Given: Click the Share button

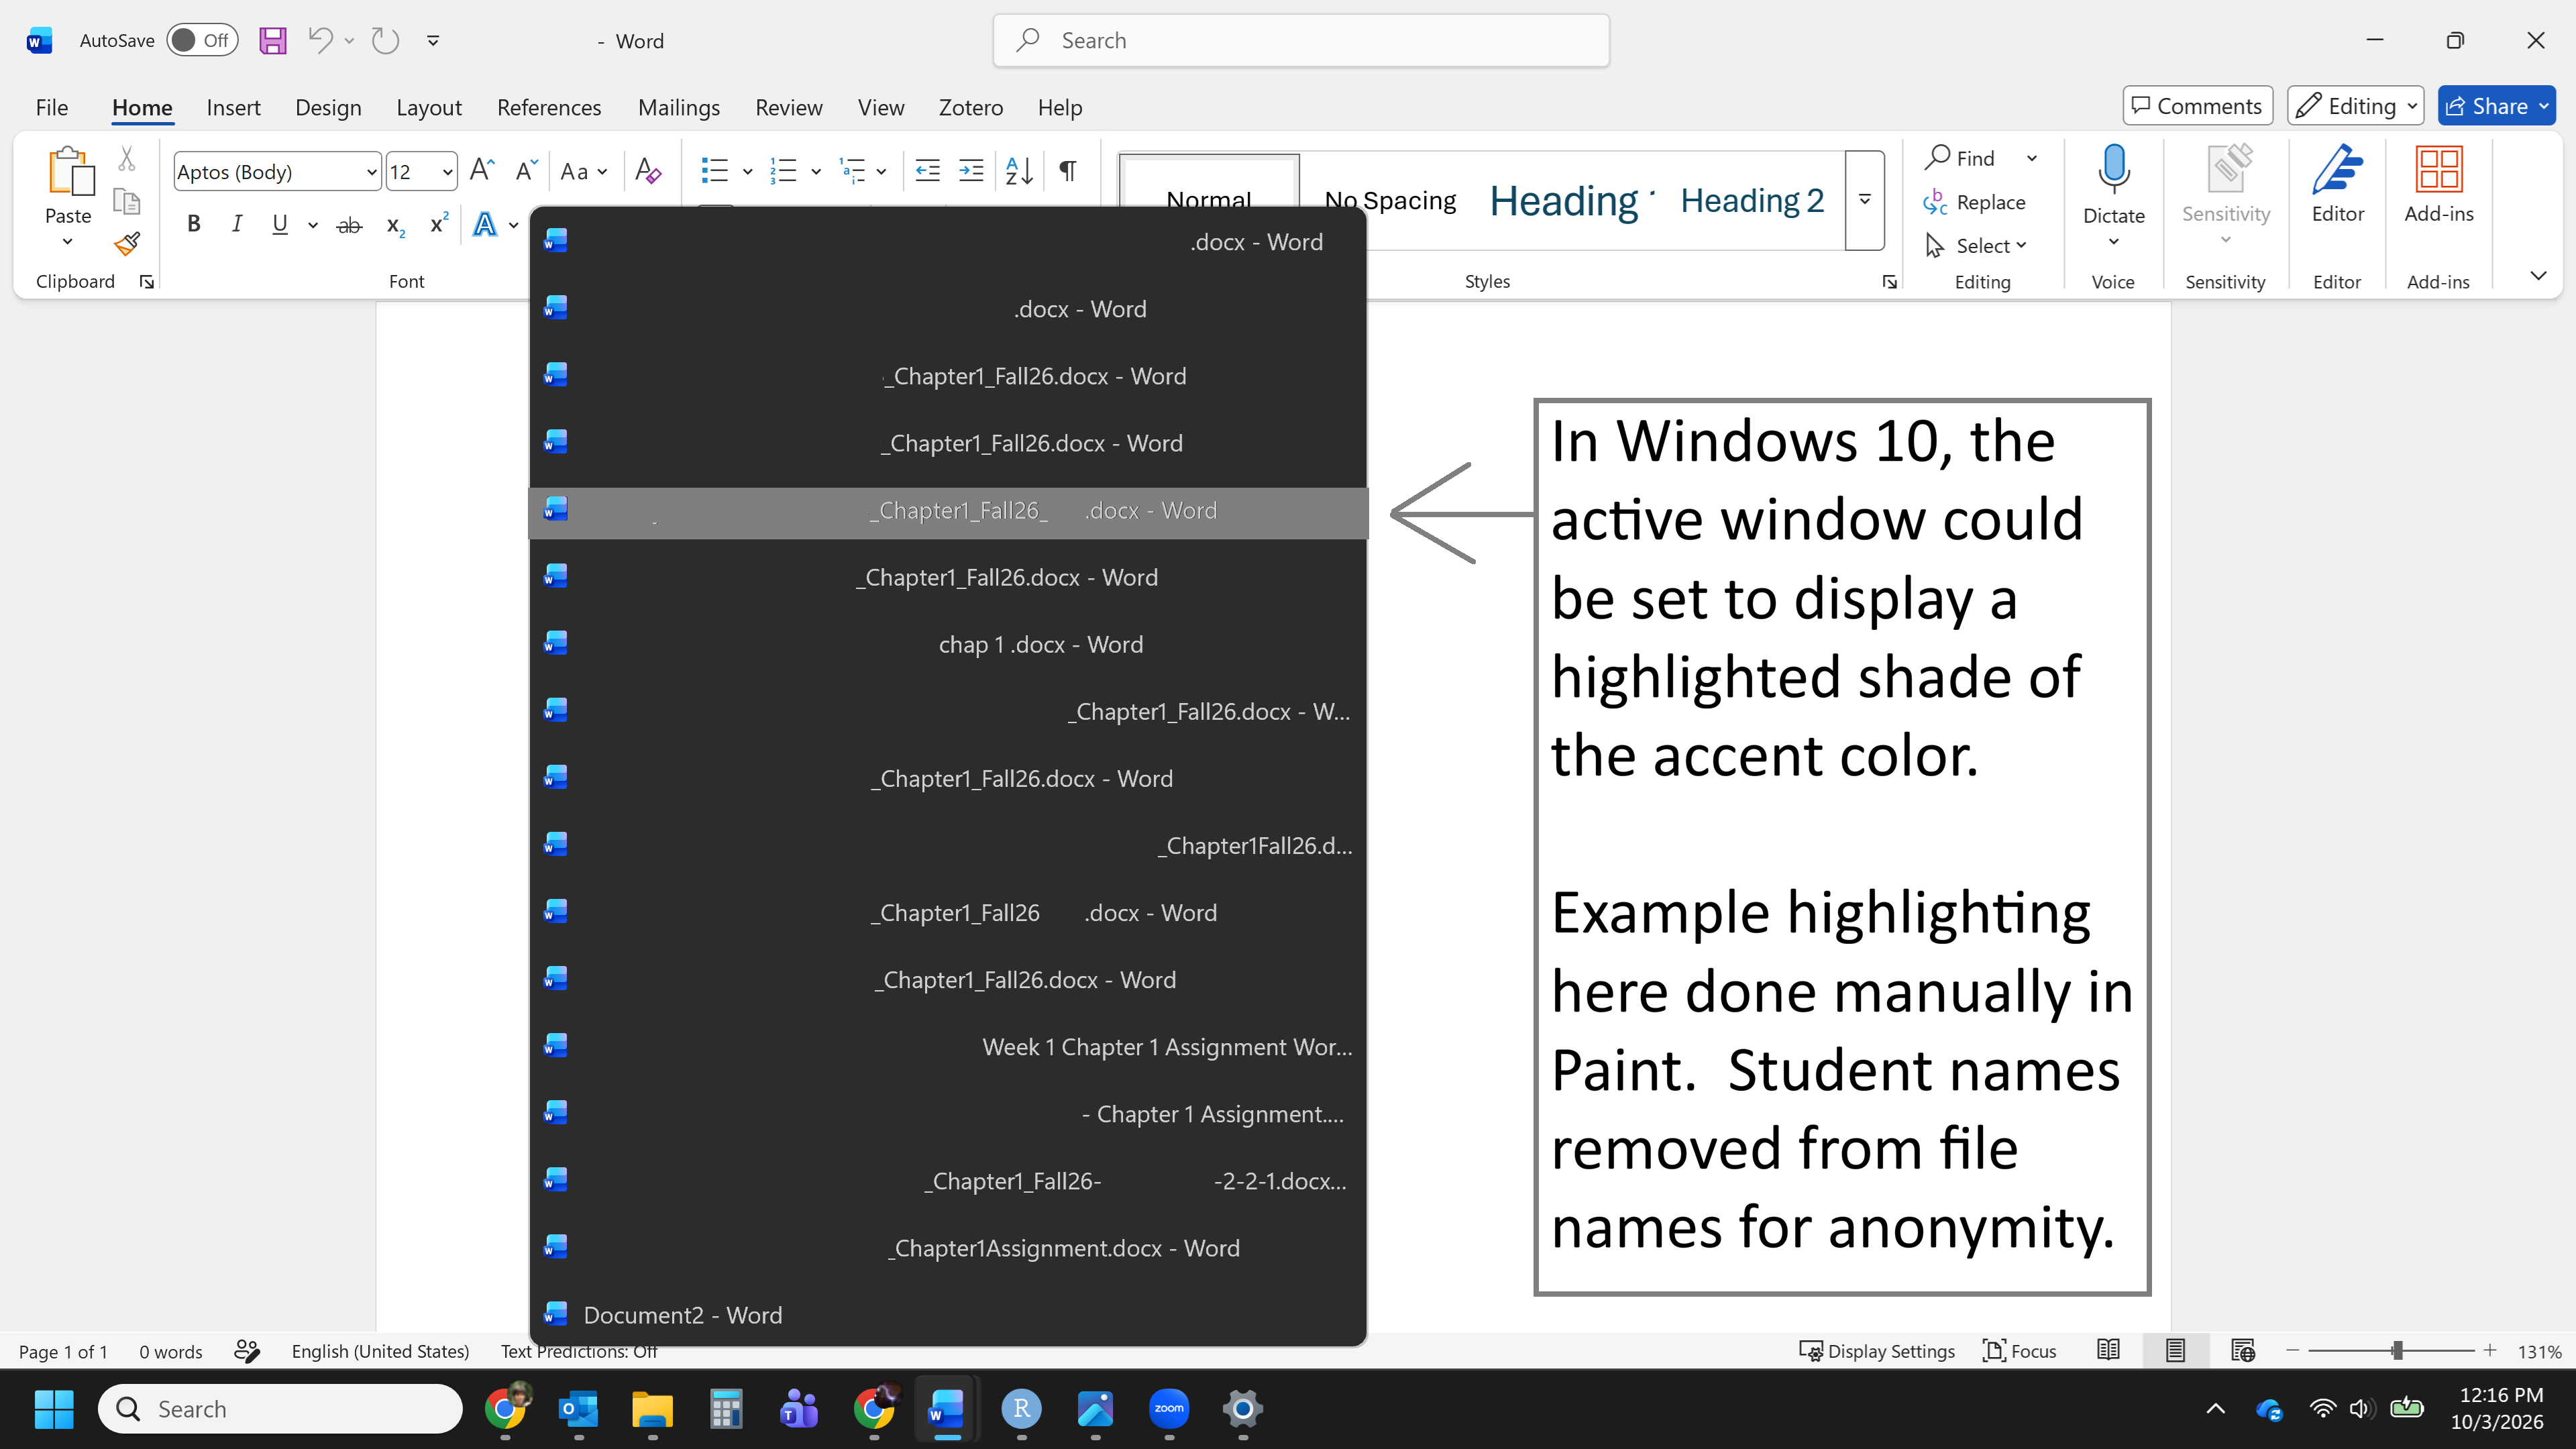Looking at the screenshot, I should [2496, 106].
